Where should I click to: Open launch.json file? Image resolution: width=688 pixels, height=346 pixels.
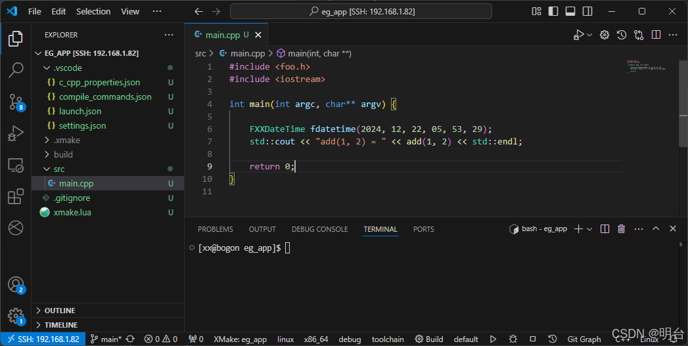108,112
